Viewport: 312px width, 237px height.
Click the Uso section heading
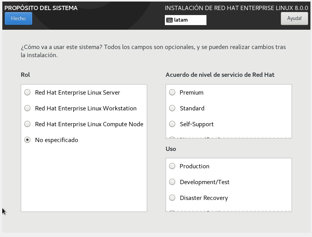[171, 149]
